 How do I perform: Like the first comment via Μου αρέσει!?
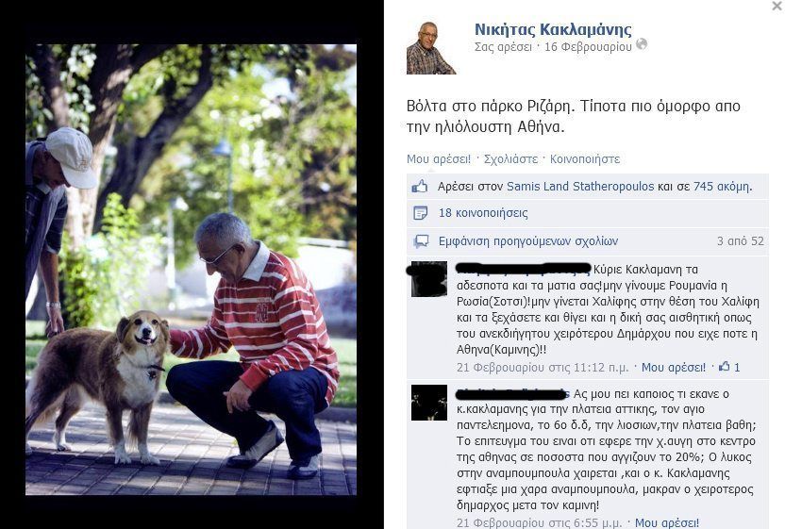674,368
